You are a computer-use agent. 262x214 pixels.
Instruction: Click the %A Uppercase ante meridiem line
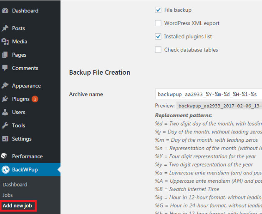pyautogui.click(x=209, y=181)
